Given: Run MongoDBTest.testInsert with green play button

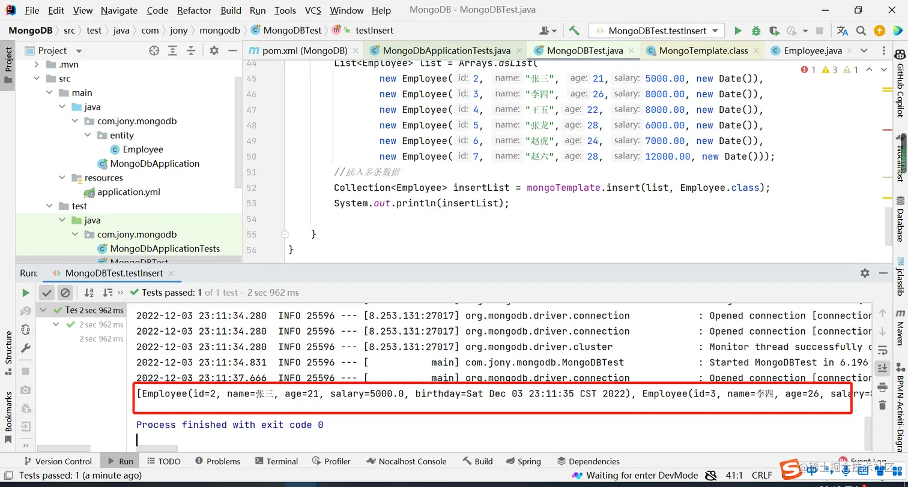Looking at the screenshot, I should point(738,31).
